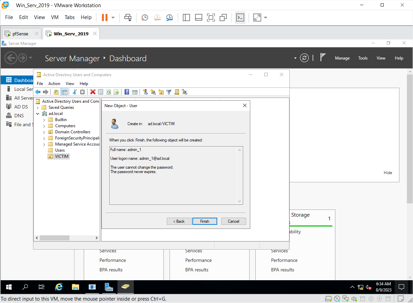Click the Server Manager notifications flag icon
Screen dimensions: 413x303
(323, 57)
